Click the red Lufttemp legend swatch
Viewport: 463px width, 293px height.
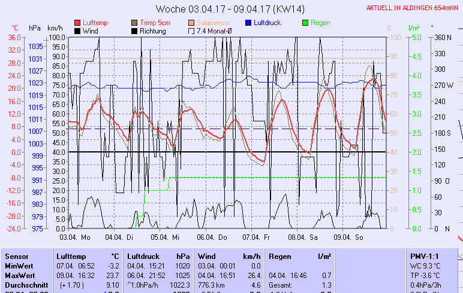click(x=77, y=23)
